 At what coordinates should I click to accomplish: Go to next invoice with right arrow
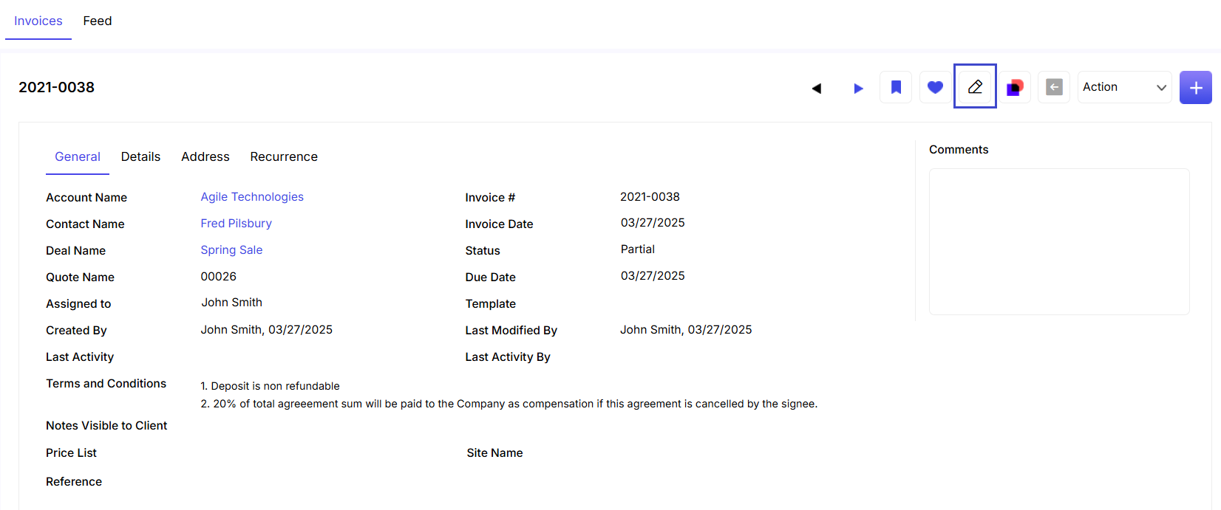858,88
